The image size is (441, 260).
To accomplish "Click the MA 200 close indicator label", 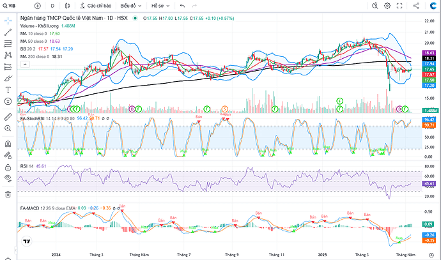I will (x=38, y=57).
